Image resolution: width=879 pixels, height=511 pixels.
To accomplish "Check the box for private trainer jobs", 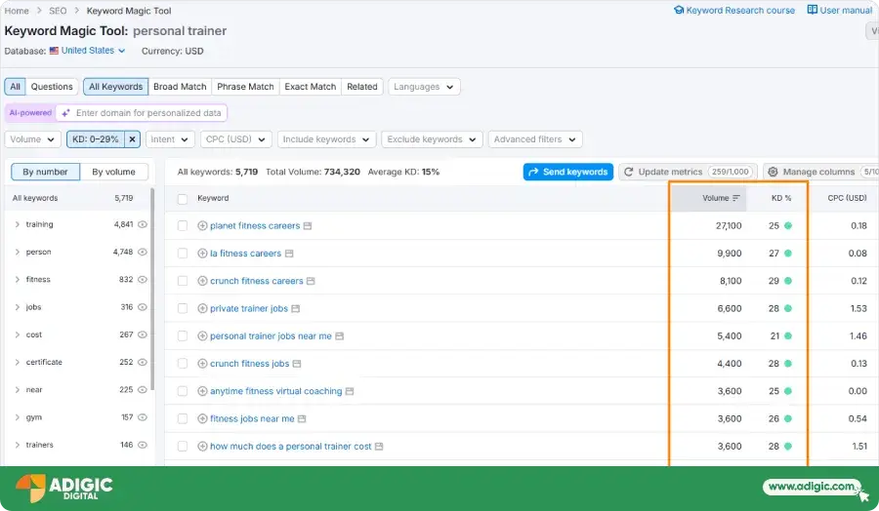I will [x=183, y=308].
